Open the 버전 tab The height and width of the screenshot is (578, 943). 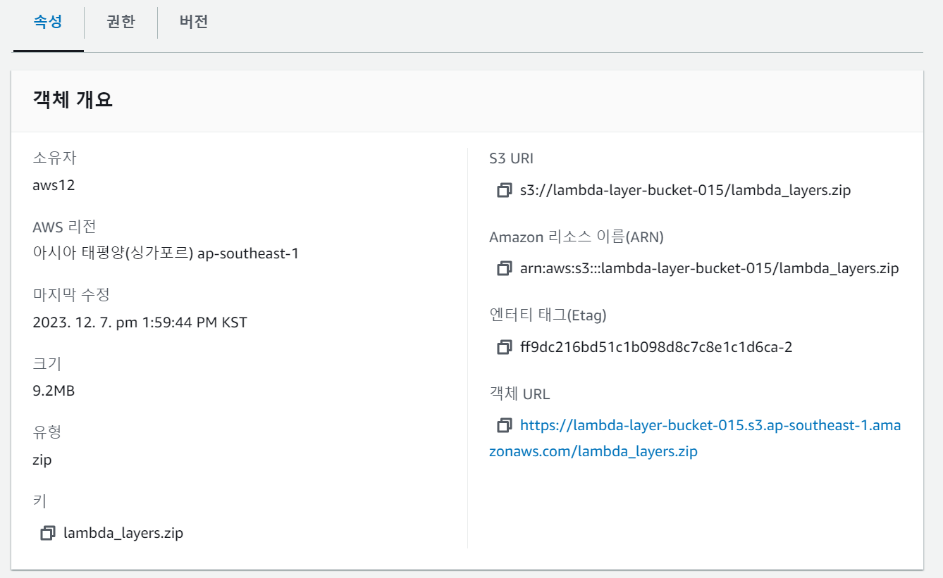pyautogui.click(x=194, y=22)
